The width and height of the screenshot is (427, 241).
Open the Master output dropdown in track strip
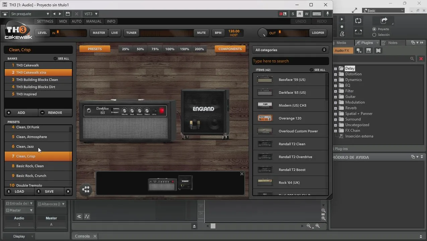(19, 210)
